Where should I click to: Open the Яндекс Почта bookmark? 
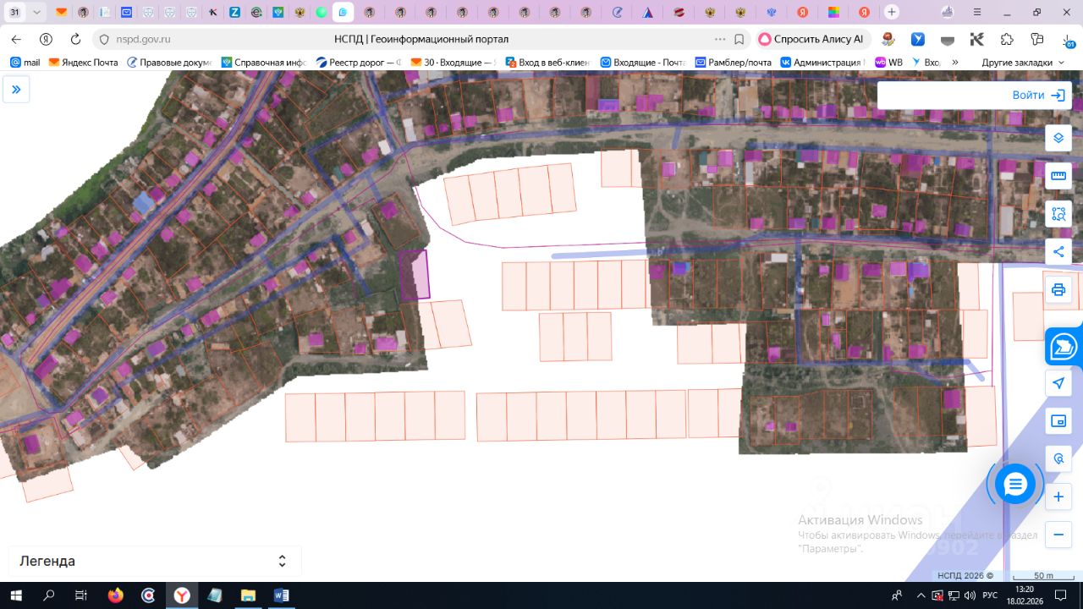pyautogui.click(x=83, y=63)
